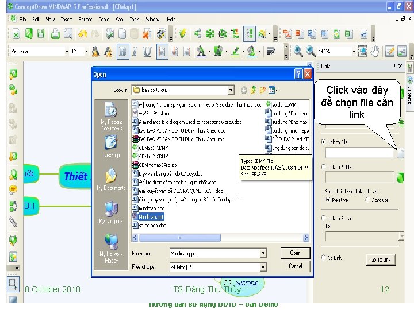Expand the zoom percentage dropdown

pyautogui.click(x=354, y=52)
